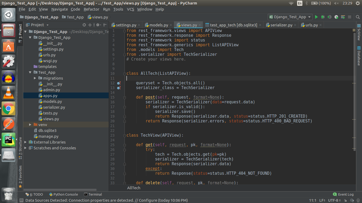Open the Project panel gear settings

(x=98, y=25)
